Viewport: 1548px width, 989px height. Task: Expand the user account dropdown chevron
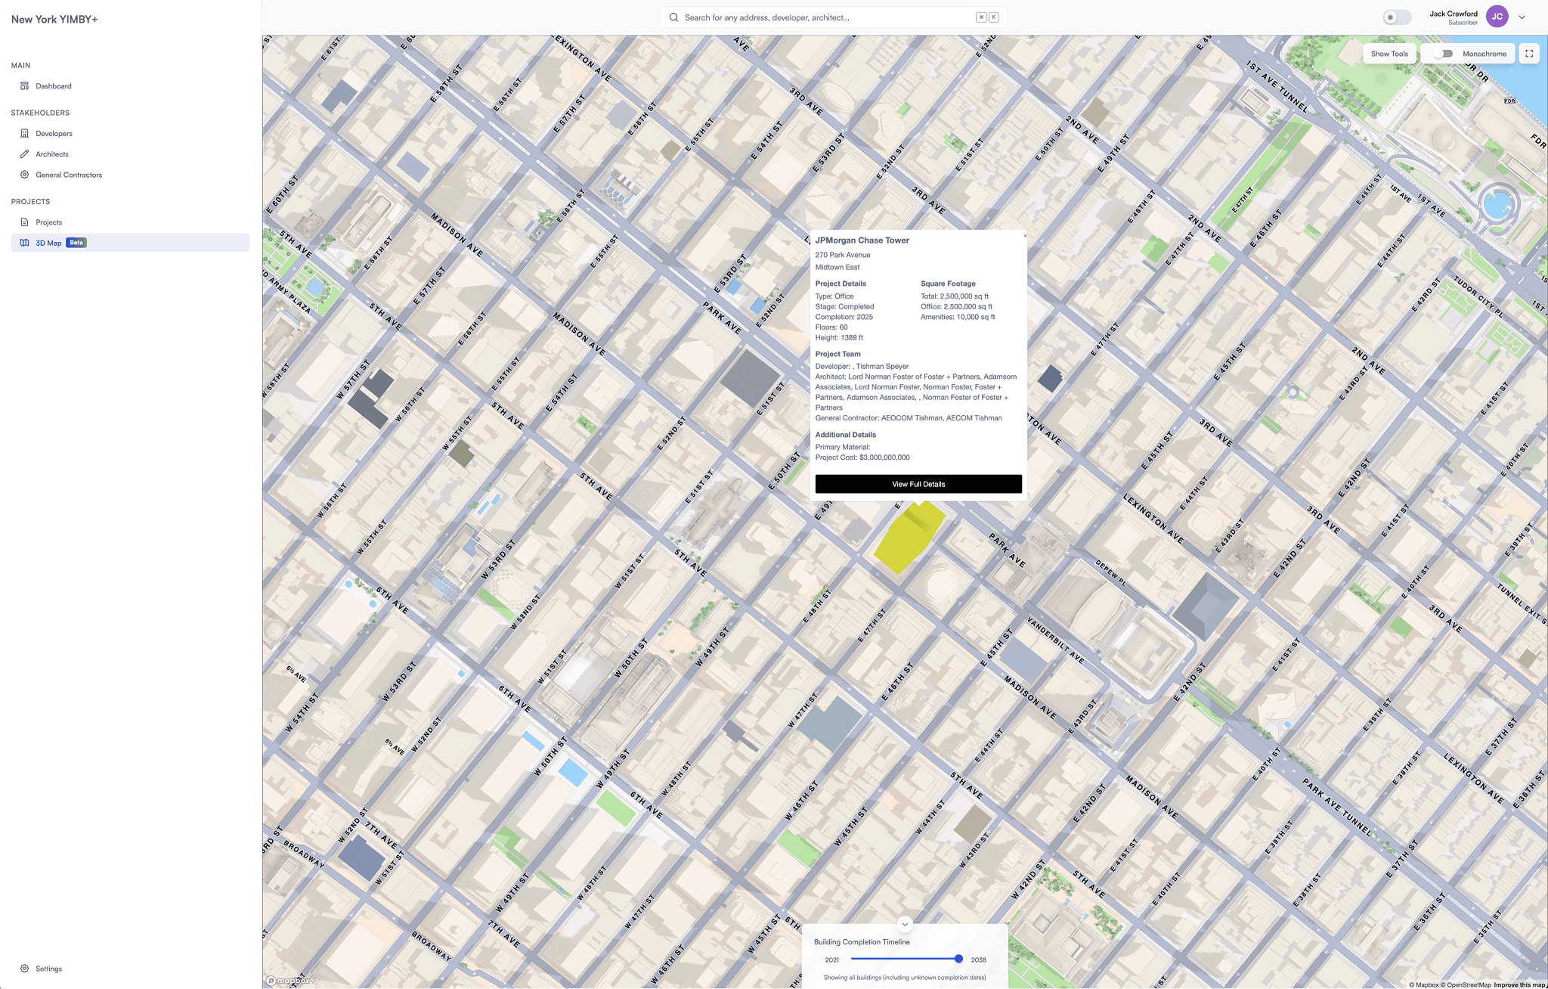1522,17
